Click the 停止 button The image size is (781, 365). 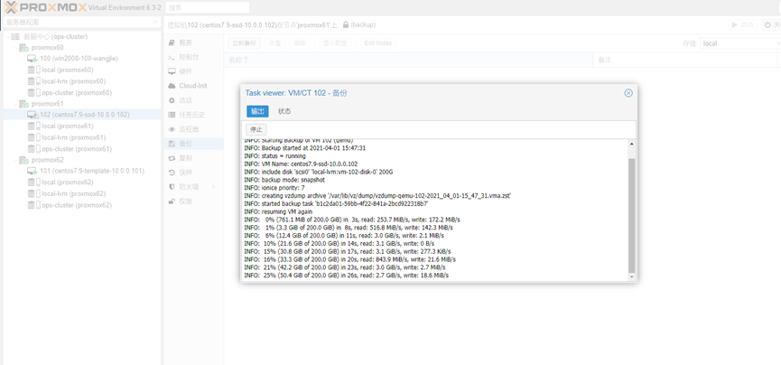tap(256, 129)
